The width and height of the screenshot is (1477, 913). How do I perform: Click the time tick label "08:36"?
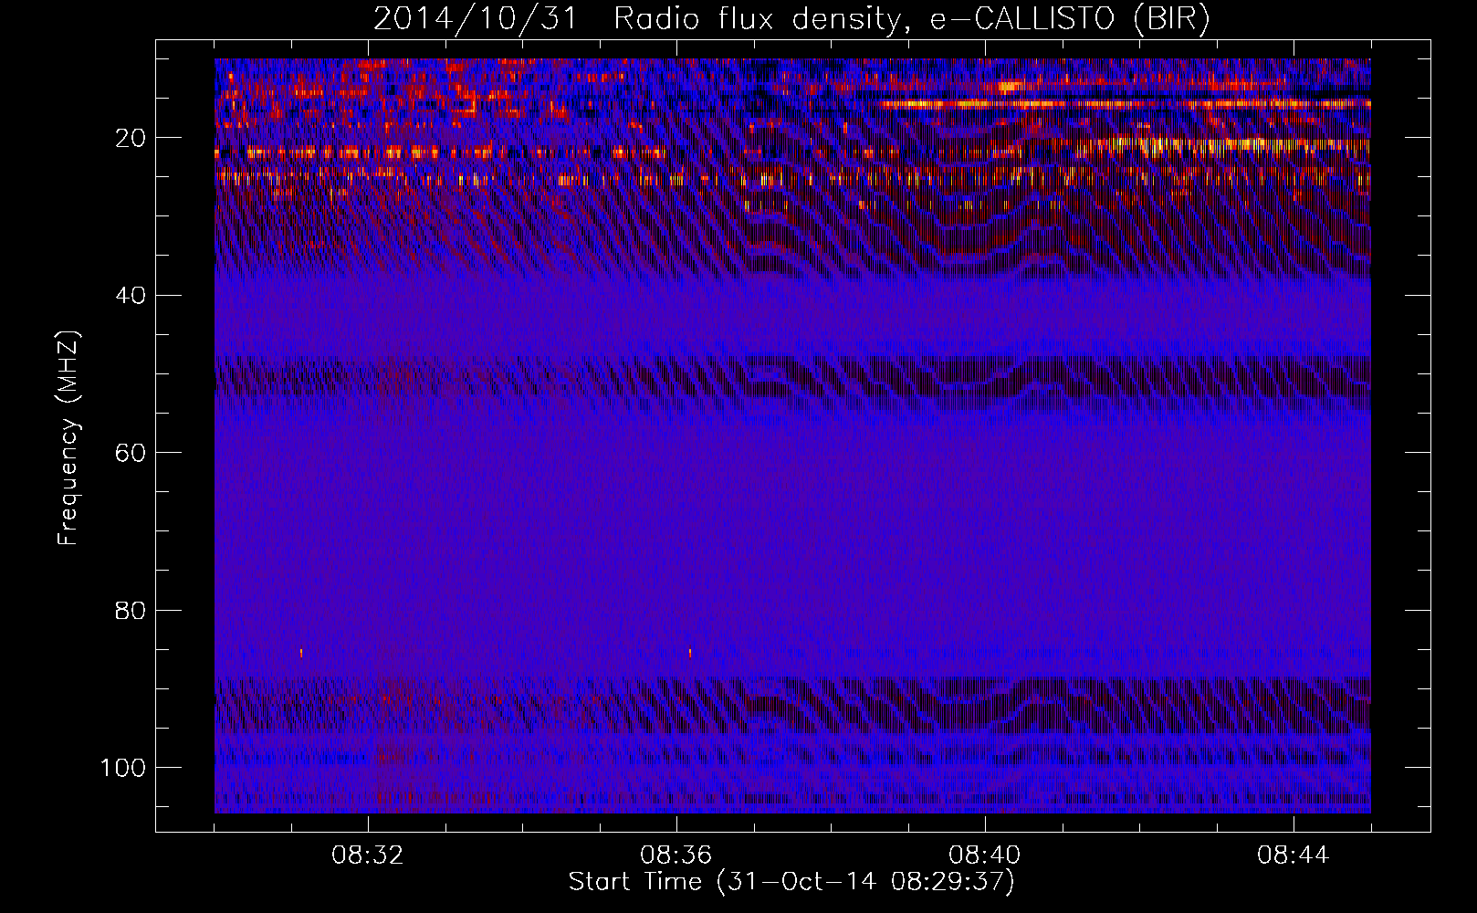pyautogui.click(x=676, y=855)
